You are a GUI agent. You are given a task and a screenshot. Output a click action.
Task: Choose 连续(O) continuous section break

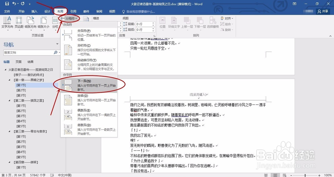[89, 100]
